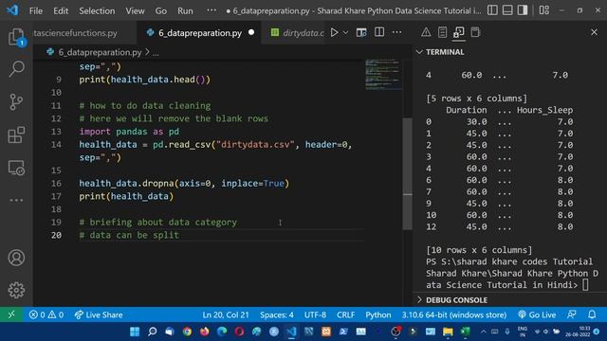Open the Search view in activity bar
The image size is (607, 341).
point(16,69)
